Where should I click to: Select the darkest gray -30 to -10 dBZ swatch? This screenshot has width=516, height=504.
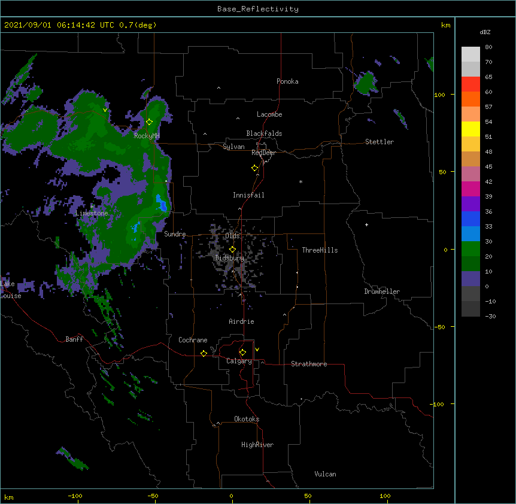(x=471, y=309)
